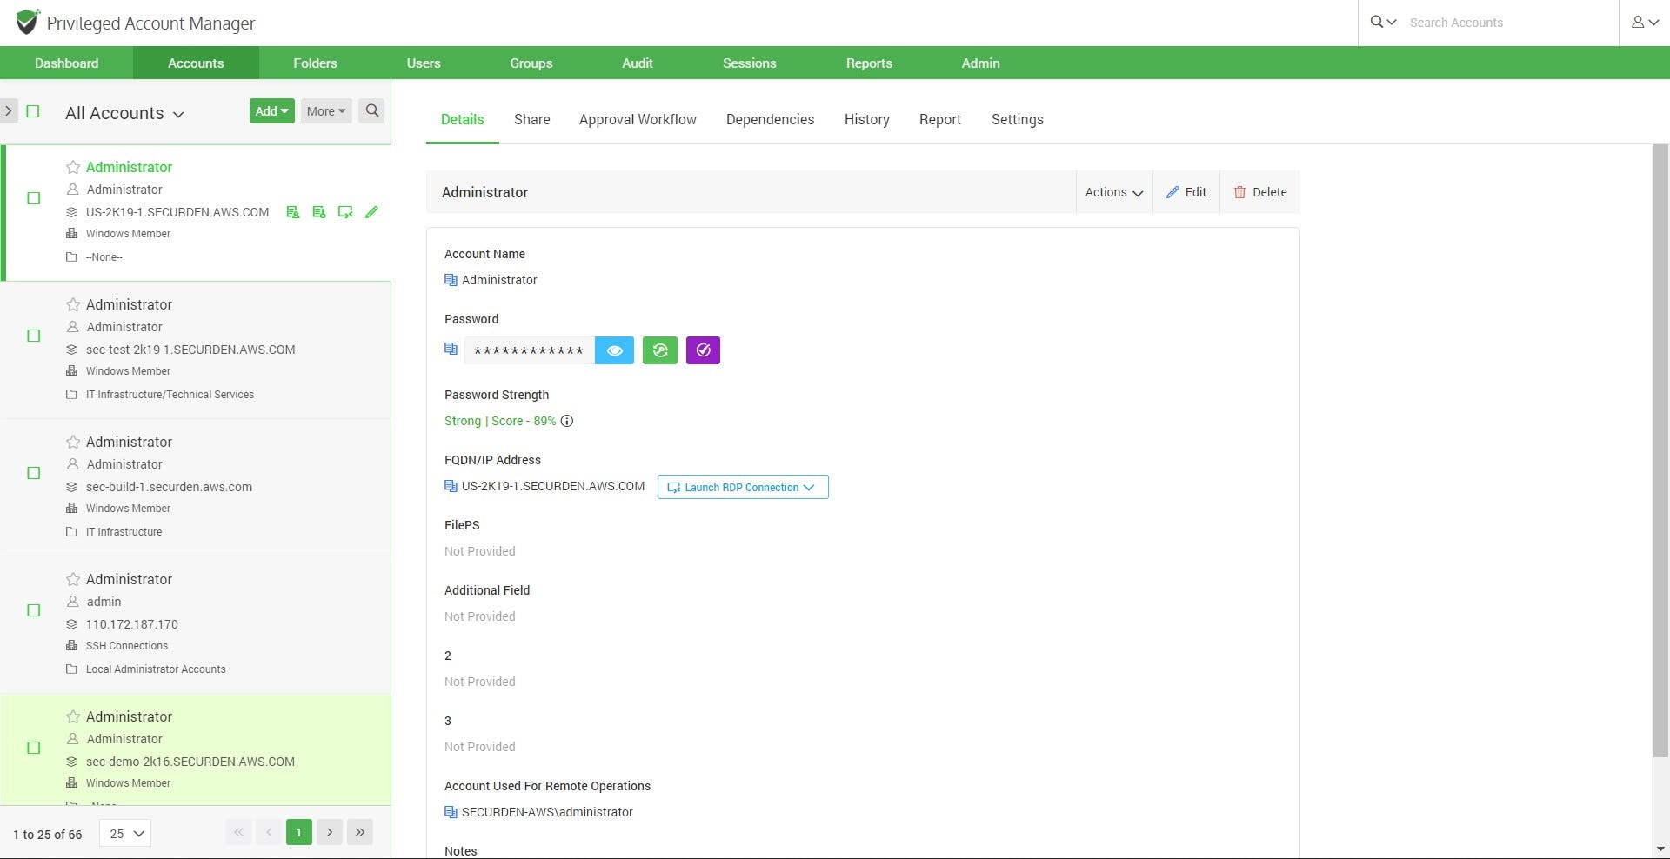Open the password strength info icon
The width and height of the screenshot is (1670, 859).
click(567, 421)
